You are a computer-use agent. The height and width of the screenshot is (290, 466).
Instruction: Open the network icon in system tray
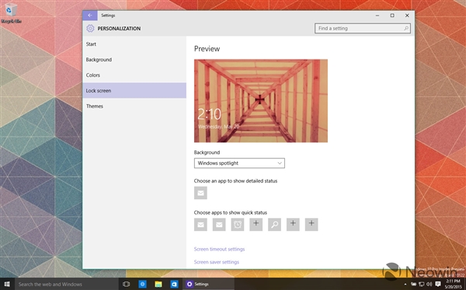click(x=422, y=285)
